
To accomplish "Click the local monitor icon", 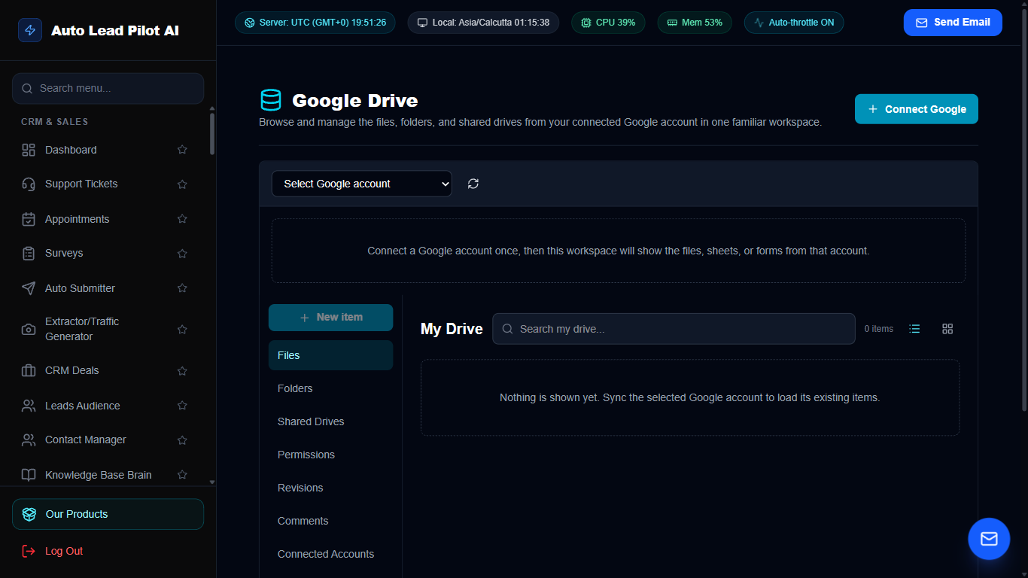I will click(x=423, y=23).
